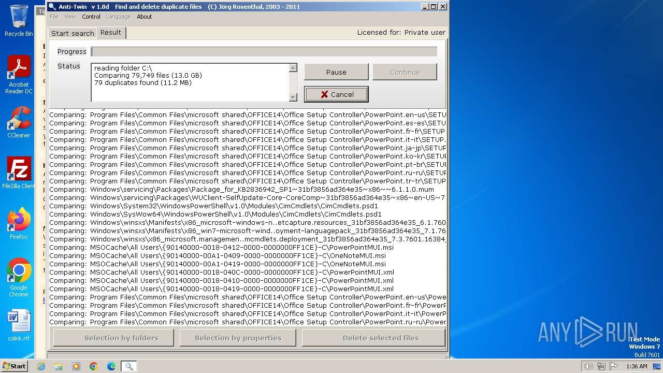Open the FileZilla Client desktop icon
Viewport: 663px width, 373px height.
pos(19,173)
